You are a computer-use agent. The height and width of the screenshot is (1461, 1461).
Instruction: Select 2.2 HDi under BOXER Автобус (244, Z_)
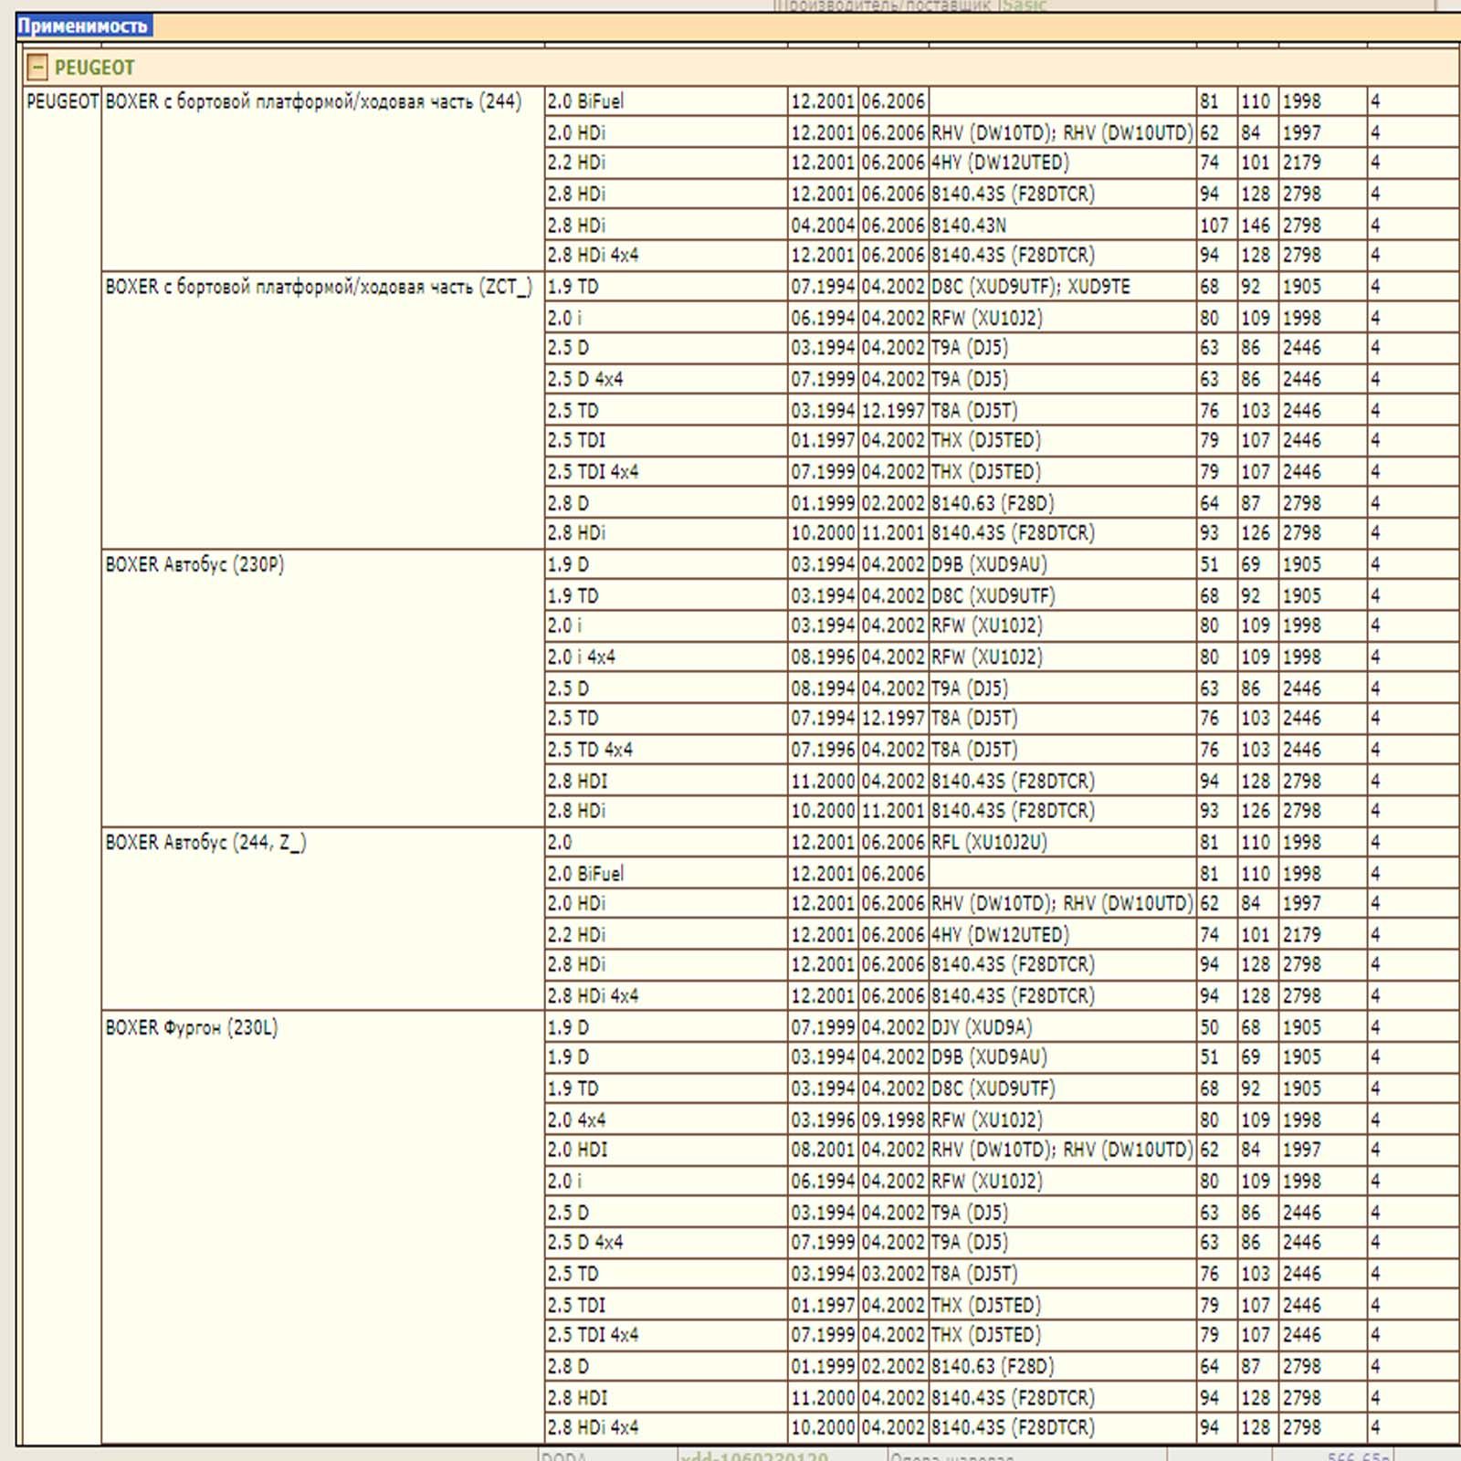(x=666, y=935)
